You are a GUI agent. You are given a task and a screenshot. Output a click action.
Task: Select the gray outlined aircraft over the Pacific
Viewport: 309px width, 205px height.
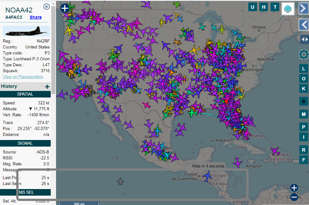[121, 181]
